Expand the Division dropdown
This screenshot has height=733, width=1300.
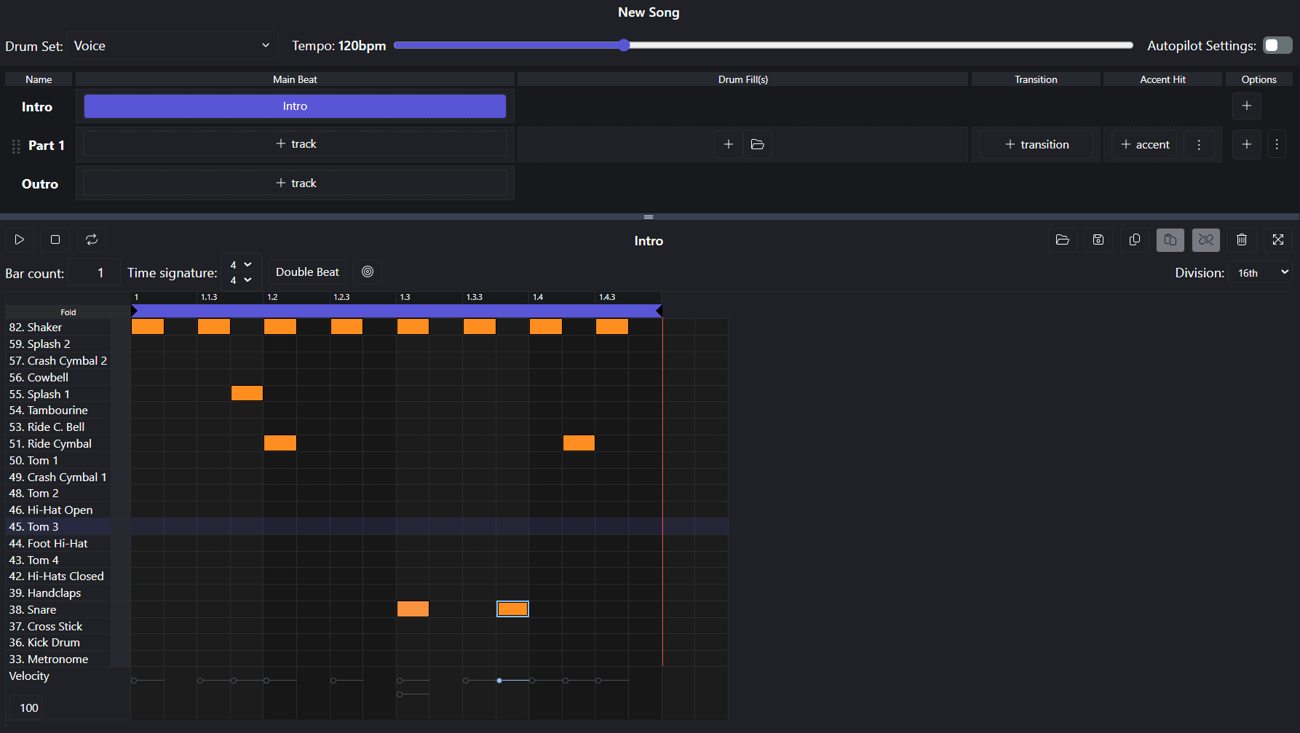point(1261,272)
